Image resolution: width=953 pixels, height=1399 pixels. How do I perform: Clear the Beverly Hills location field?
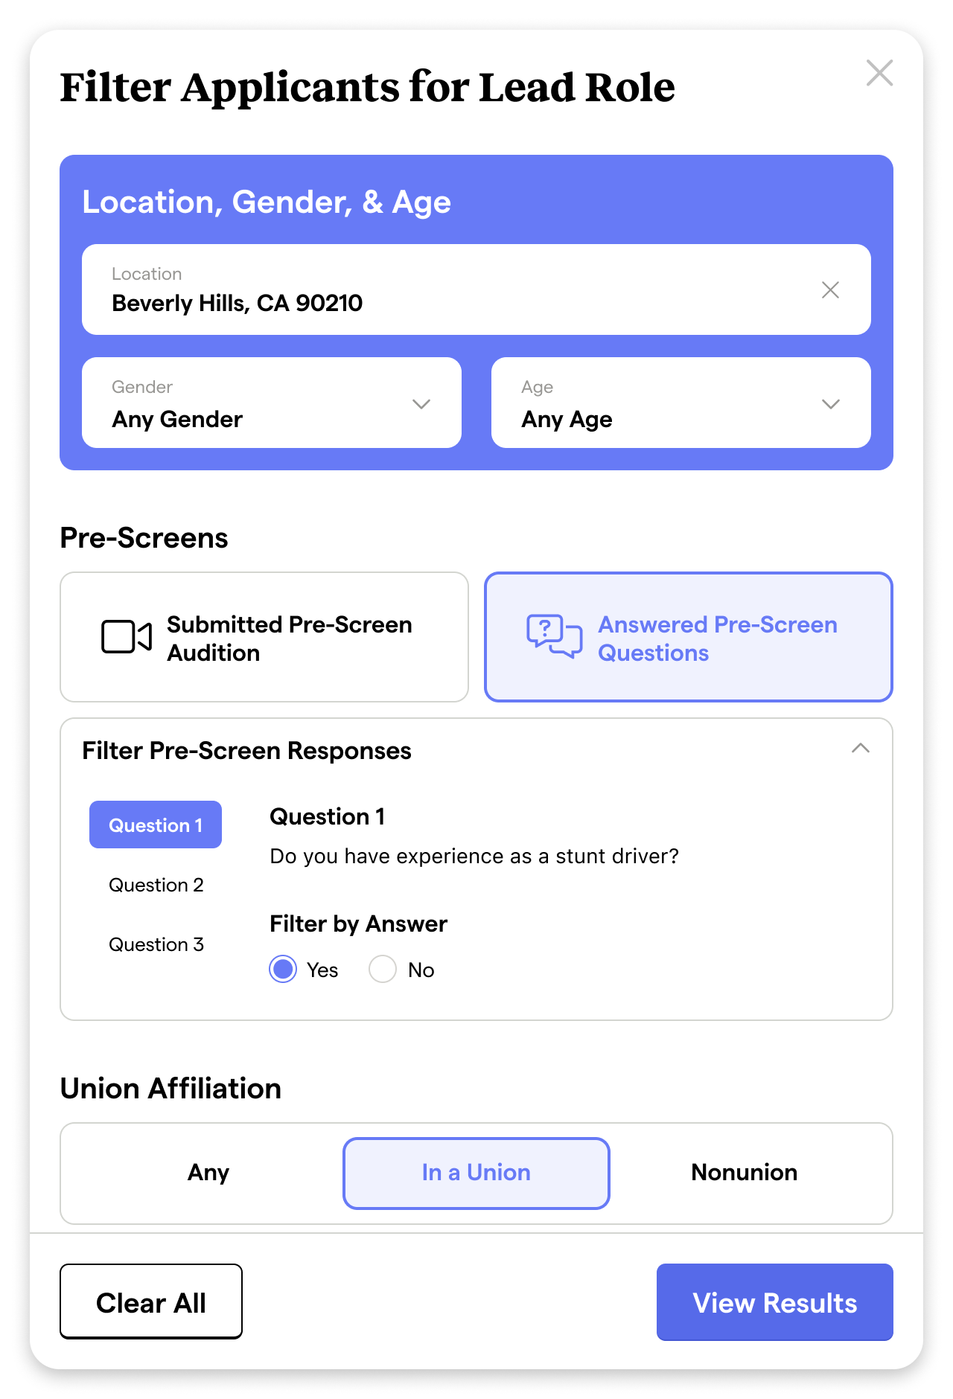(830, 290)
